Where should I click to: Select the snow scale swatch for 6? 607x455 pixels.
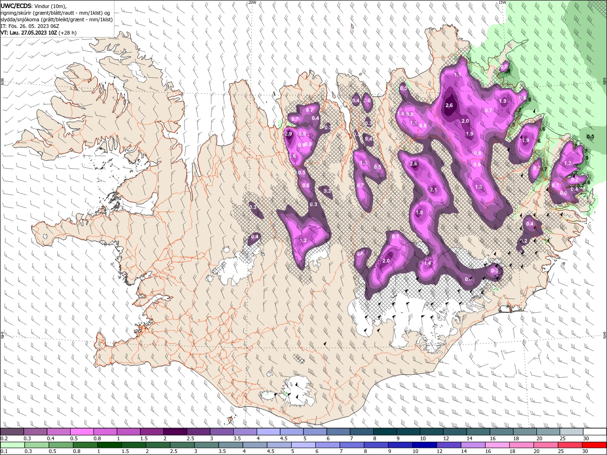click(x=339, y=432)
